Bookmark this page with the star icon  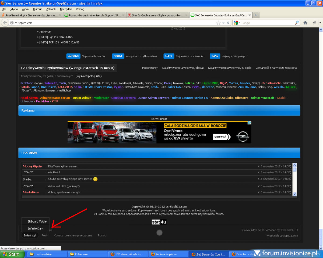tap(219, 23)
